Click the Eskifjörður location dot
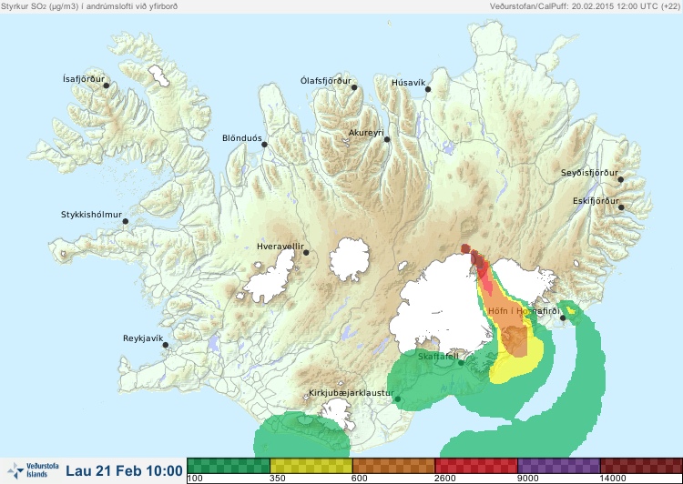 click(x=621, y=207)
